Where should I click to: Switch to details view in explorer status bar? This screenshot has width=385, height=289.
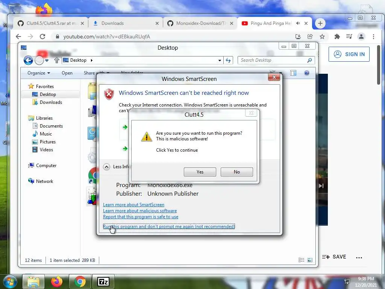pos(301,260)
